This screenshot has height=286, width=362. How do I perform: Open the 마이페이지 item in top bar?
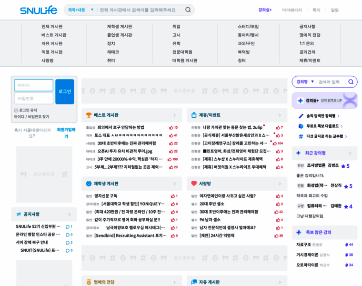pos(292,10)
